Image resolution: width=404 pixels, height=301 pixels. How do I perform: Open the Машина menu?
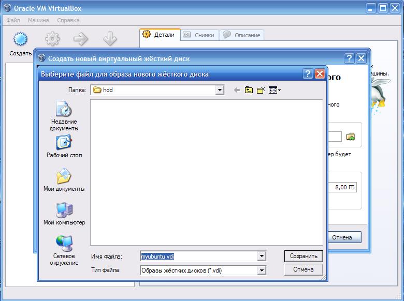click(x=38, y=20)
